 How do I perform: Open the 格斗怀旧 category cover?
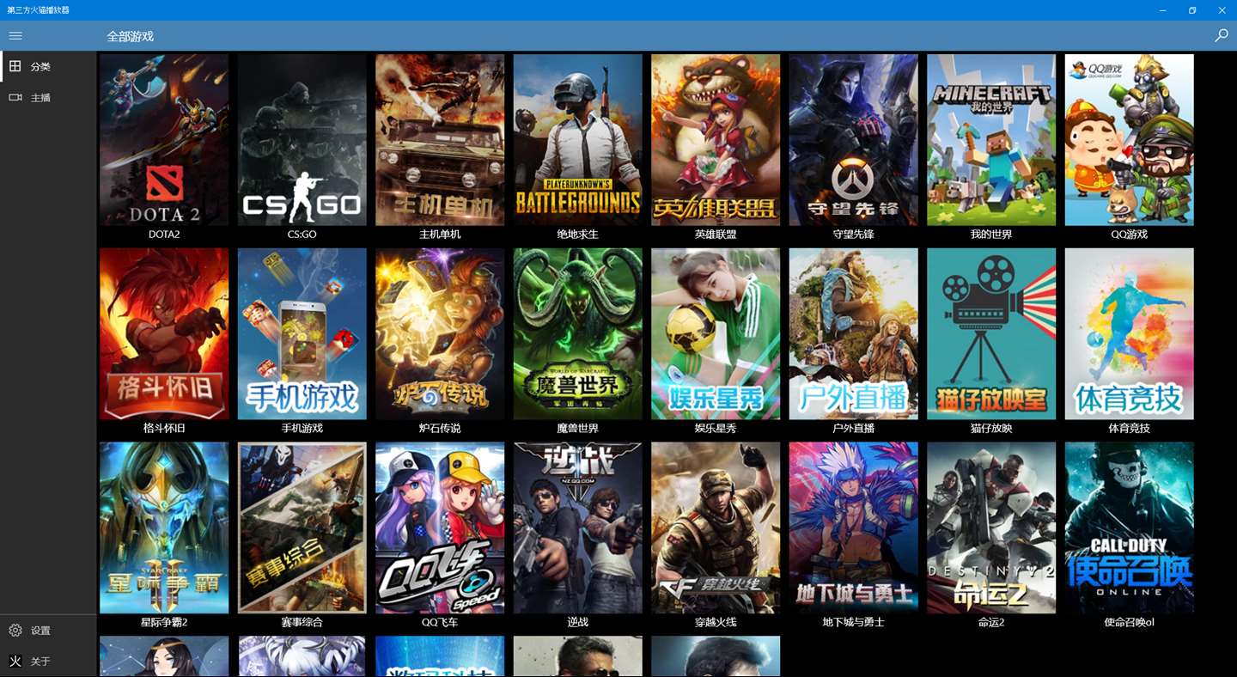[164, 334]
